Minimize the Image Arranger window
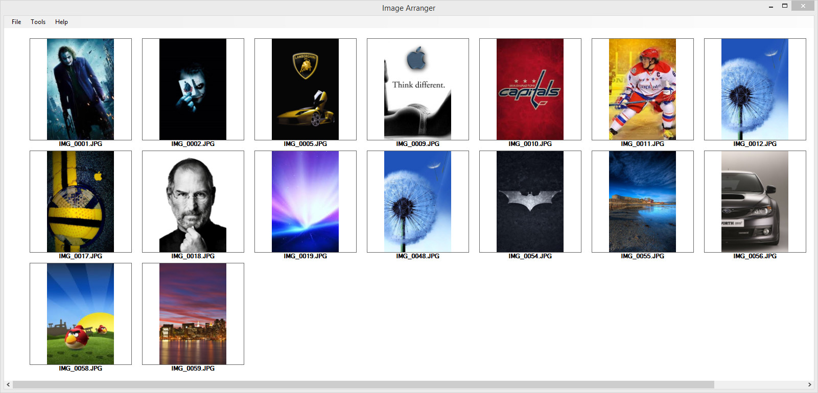 point(771,6)
